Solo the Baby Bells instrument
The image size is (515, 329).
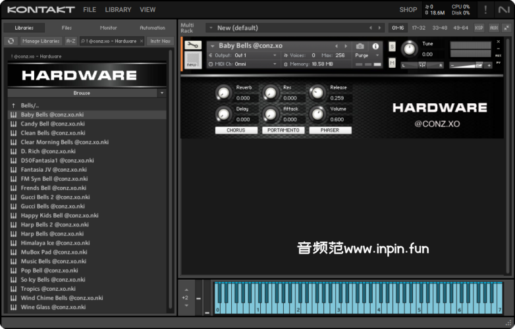(x=392, y=47)
